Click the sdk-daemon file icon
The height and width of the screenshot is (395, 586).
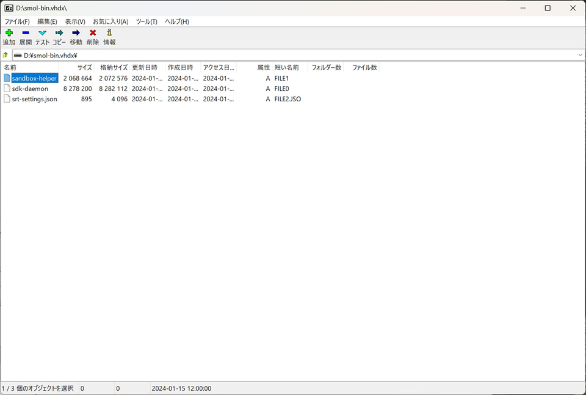7,88
